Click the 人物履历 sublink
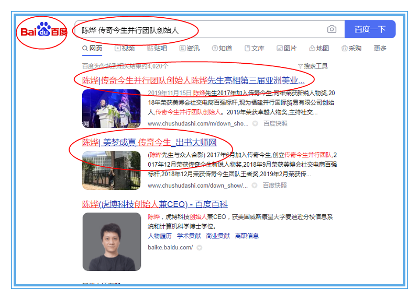The width and height of the screenshot is (419, 300). 159,236
